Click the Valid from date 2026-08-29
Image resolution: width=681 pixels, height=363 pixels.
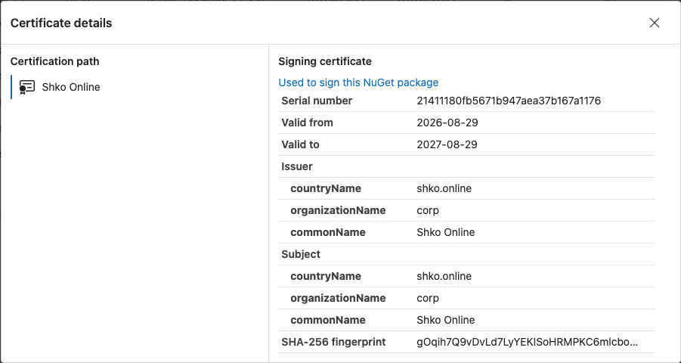pyautogui.click(x=447, y=123)
